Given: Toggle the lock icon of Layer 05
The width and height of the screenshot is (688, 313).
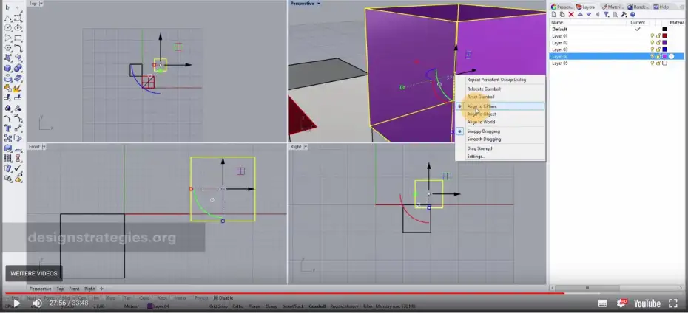Looking at the screenshot, I should point(658,63).
